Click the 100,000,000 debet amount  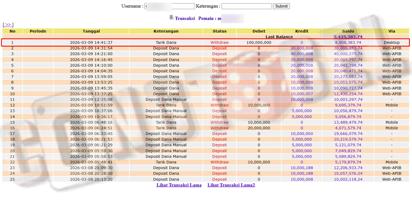[x=259, y=42]
